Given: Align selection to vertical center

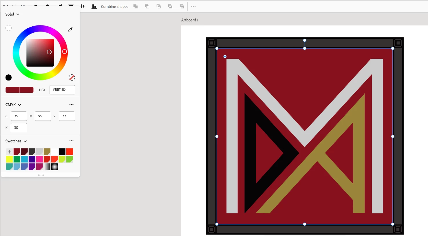Looking at the screenshot, I should (x=83, y=6).
